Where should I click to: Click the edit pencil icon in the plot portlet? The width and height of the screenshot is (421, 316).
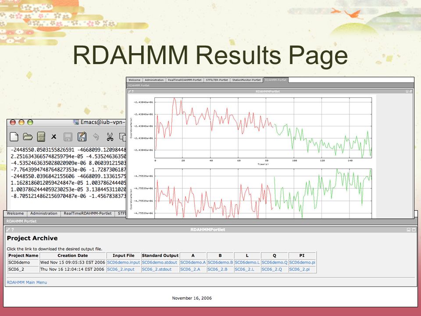(x=130, y=91)
